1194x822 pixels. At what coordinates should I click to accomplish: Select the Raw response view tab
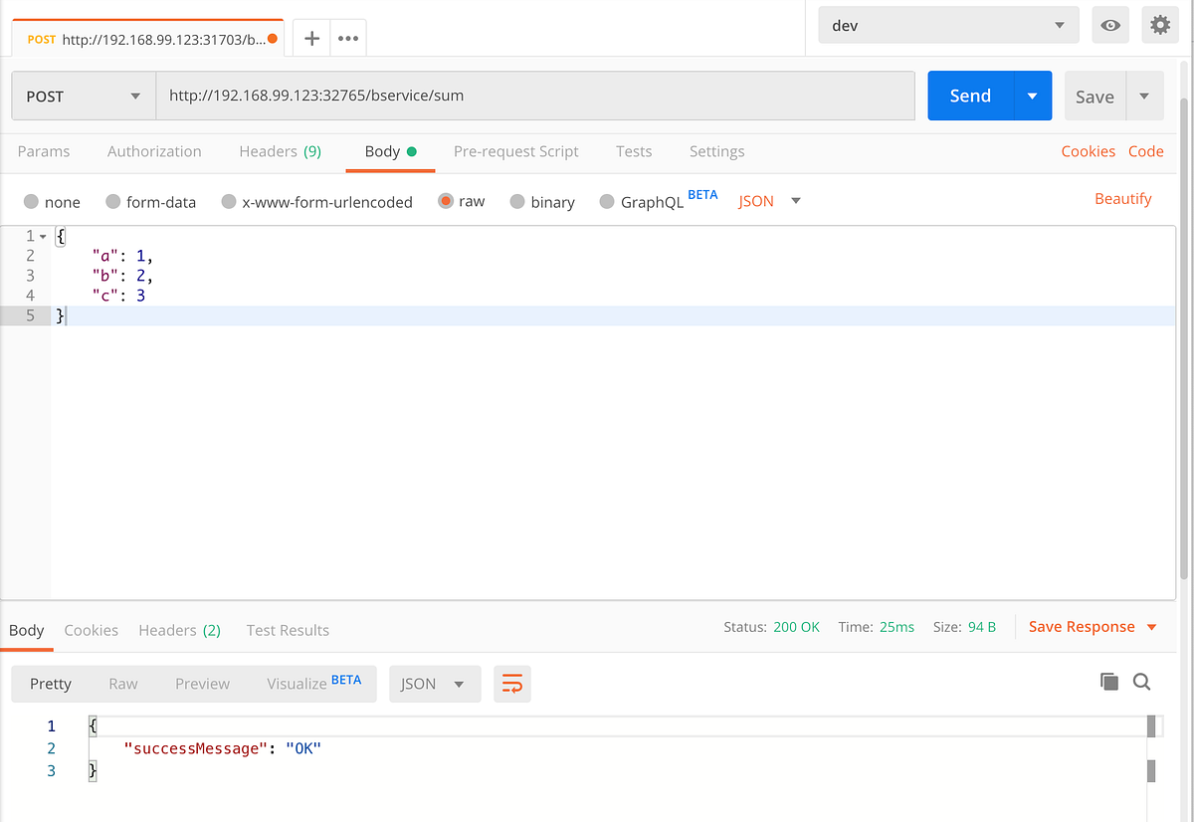click(x=122, y=684)
